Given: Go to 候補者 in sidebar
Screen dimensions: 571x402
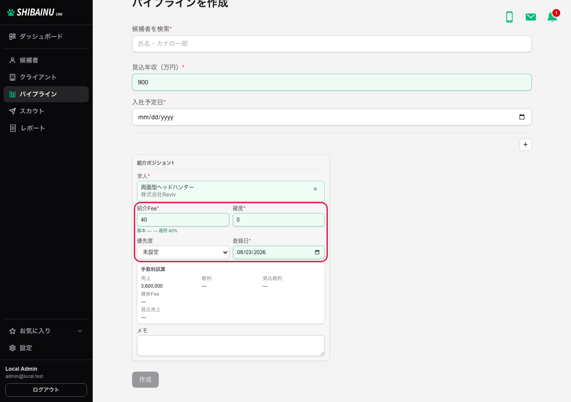Looking at the screenshot, I should 46,60.
